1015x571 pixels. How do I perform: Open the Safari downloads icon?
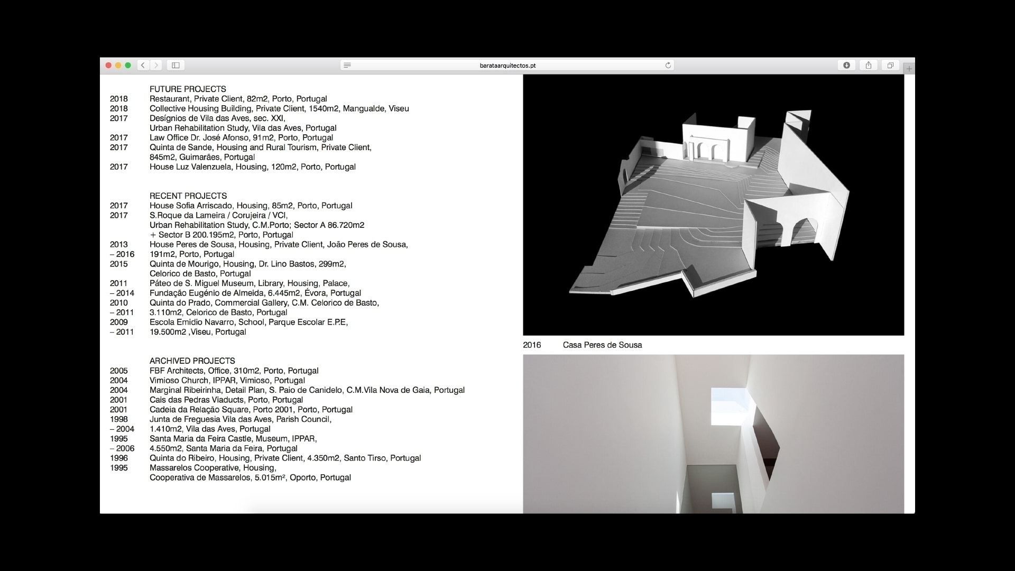click(x=846, y=65)
